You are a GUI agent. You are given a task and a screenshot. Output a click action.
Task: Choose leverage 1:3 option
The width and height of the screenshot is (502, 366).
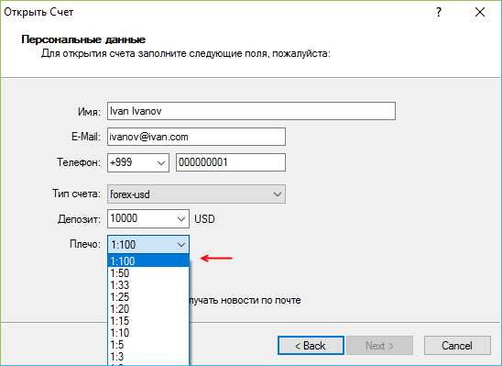coord(148,357)
